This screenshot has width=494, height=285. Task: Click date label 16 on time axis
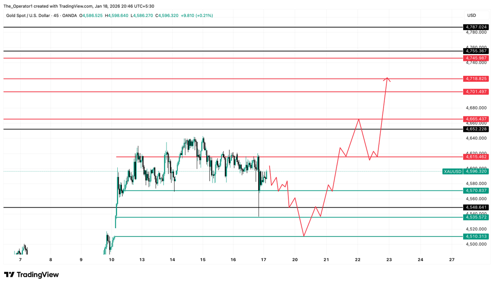coord(233,259)
